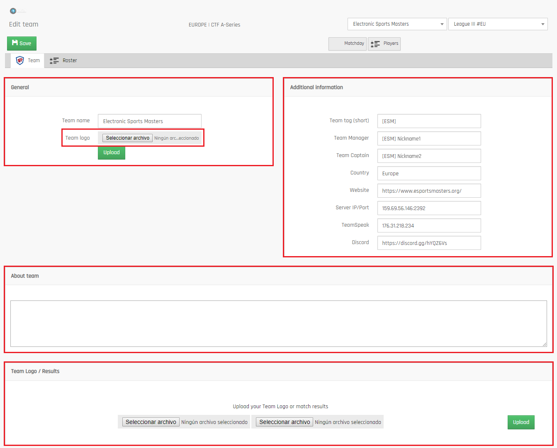Click the Server IP/Port field
Screen dimensions: 557x448
429,208
